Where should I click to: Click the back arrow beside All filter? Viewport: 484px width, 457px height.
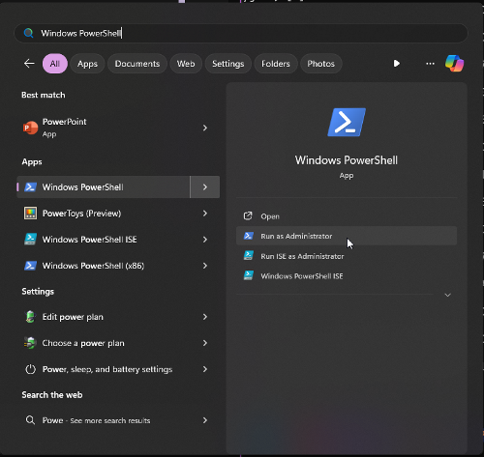[29, 64]
